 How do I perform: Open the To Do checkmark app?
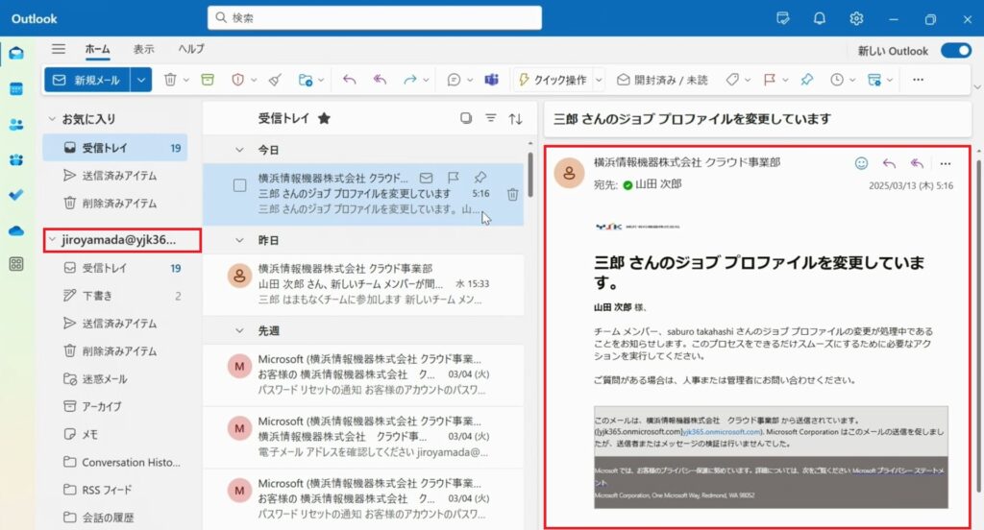coord(16,195)
